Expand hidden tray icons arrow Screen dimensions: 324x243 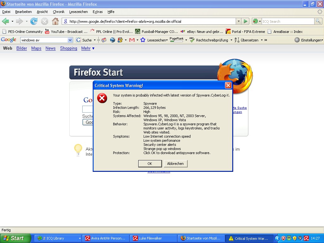pyautogui.click(x=277, y=238)
